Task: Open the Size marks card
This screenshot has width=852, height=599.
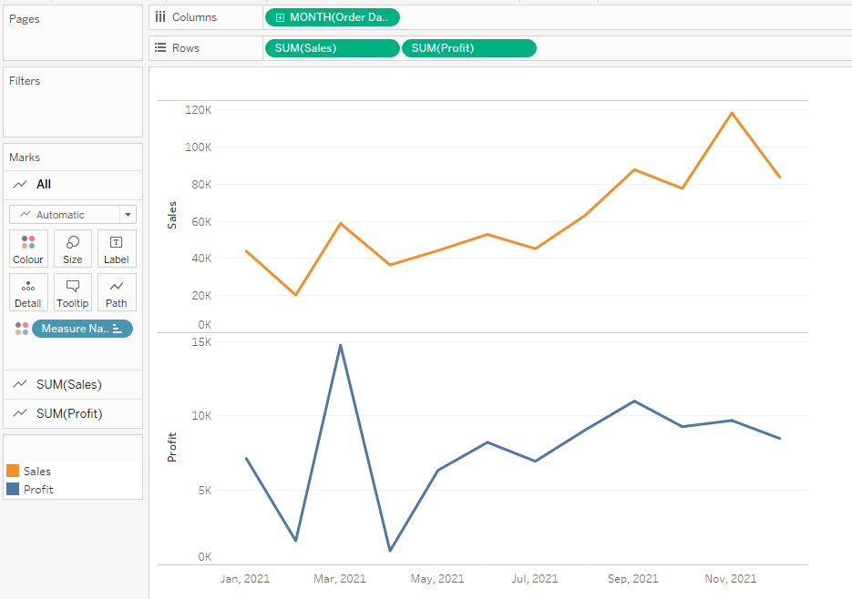Action: 73,249
